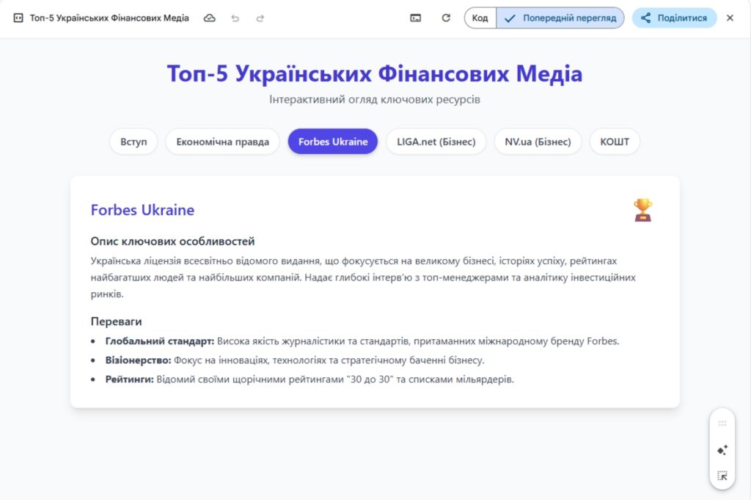Click the undo arrow icon

pos(235,17)
